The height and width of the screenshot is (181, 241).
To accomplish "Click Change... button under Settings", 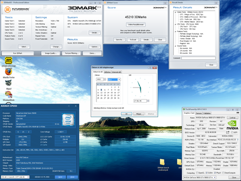I will pyautogui.click(x=56, y=47).
